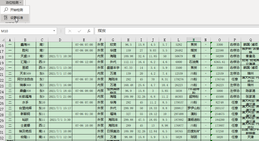Click cell with cargo 罗伊山粉
259x141 pixels.
coord(194,108)
